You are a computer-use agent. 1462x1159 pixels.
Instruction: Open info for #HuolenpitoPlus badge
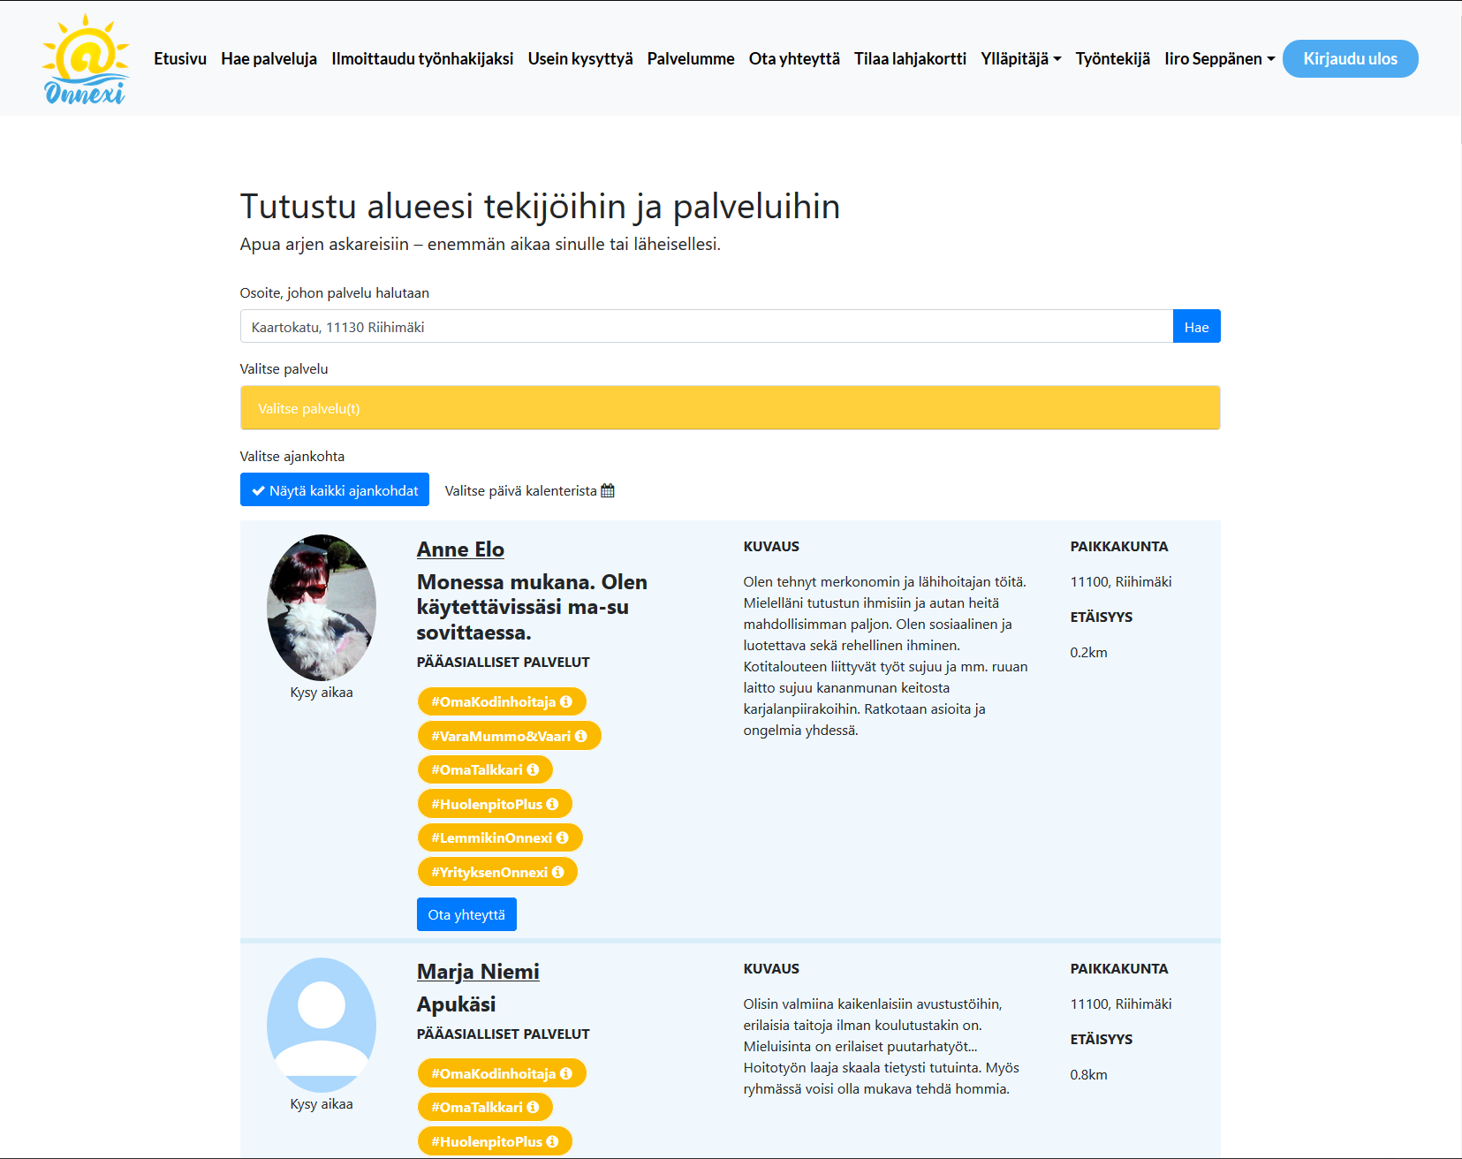click(553, 804)
